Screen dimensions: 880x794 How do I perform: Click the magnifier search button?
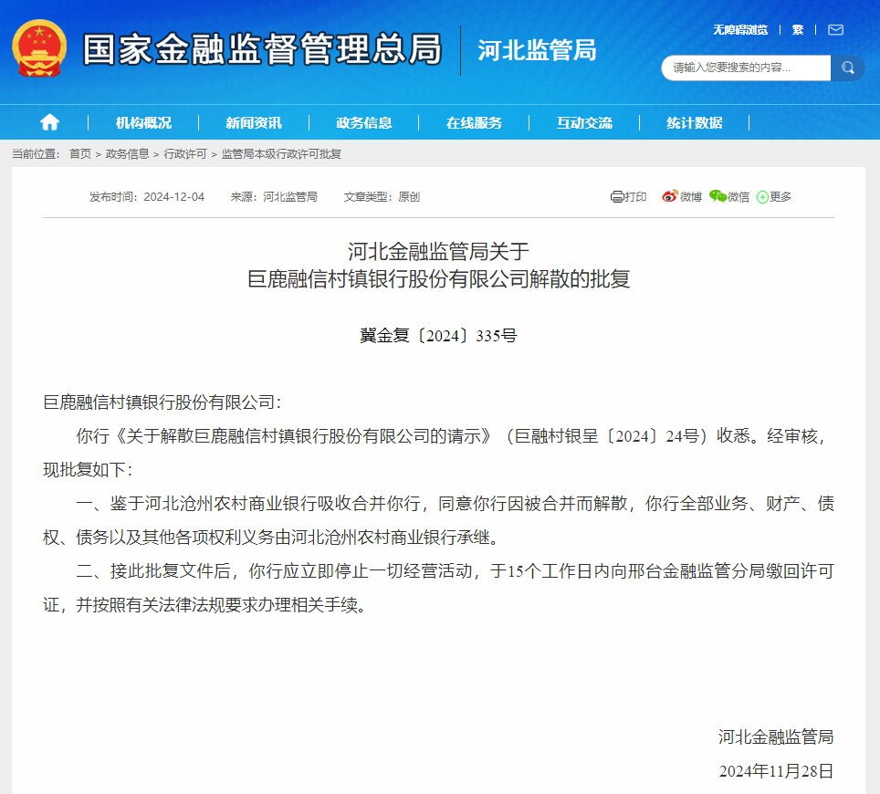point(847,68)
